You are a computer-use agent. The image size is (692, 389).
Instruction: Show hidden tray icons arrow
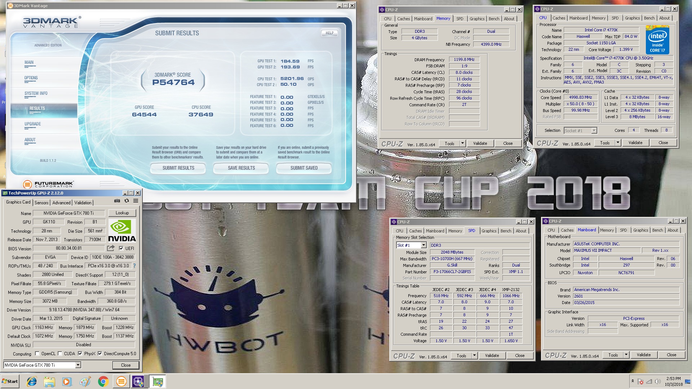click(x=632, y=381)
